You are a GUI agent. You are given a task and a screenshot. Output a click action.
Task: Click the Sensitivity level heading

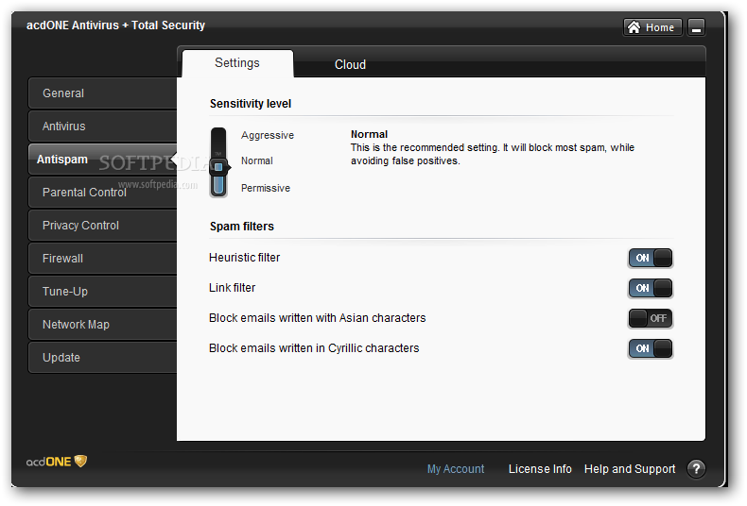[x=251, y=104]
